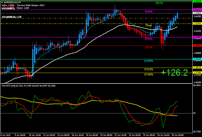
Task: Click the red 1.60833 price tag
Action: [197, 46]
